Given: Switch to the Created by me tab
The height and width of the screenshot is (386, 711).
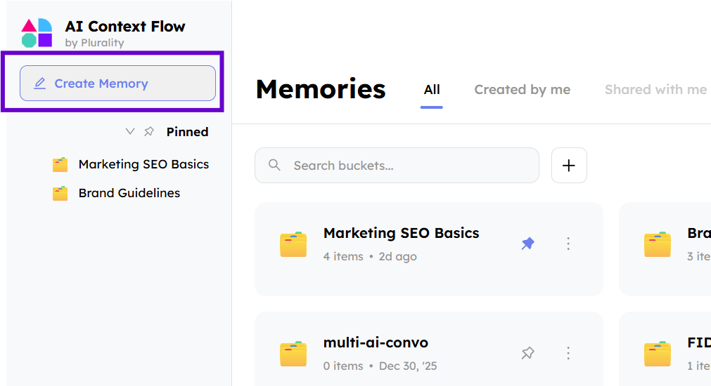Looking at the screenshot, I should (522, 89).
